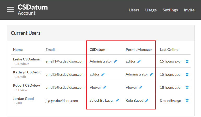The image size is (201, 117).
Task: Edit Leslie CSDadmin's CSDatum Administrator role
Action: (x=115, y=61)
